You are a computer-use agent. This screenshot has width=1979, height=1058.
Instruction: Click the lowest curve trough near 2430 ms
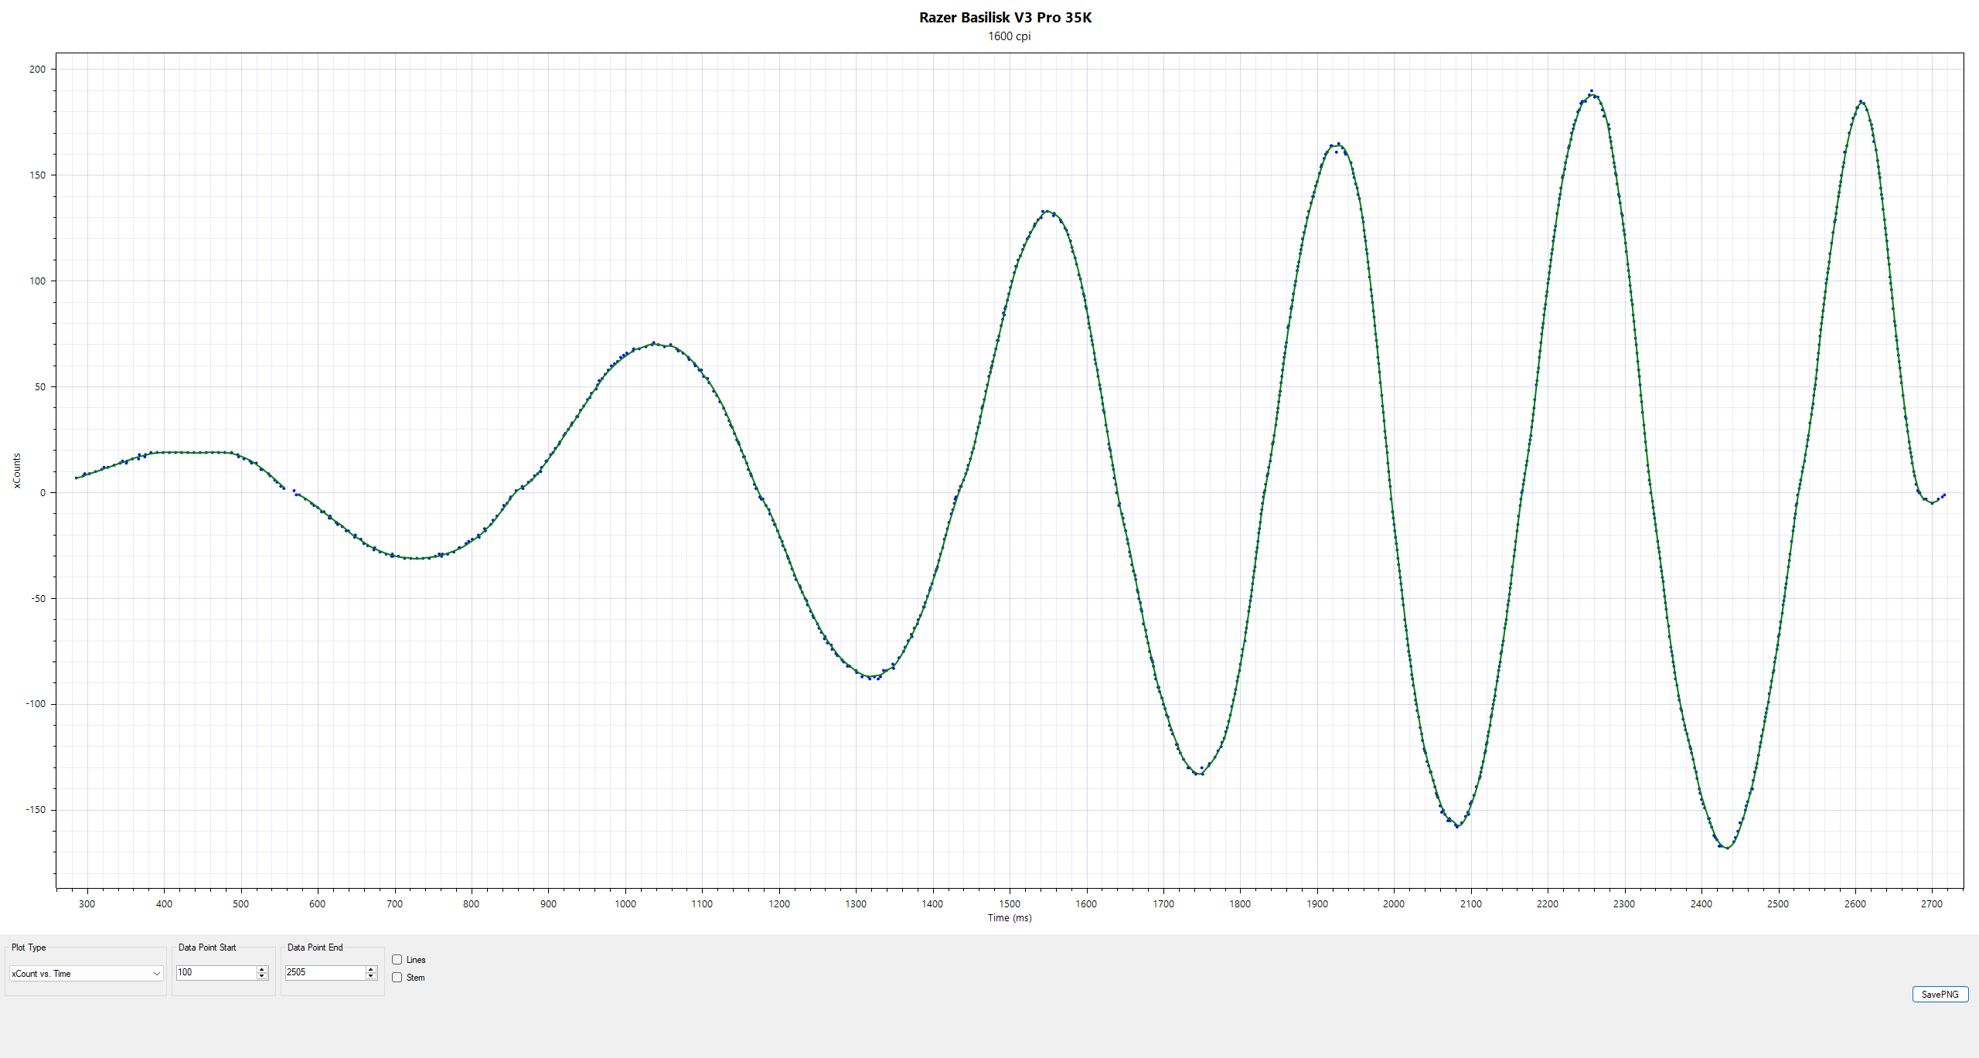pos(1727,848)
